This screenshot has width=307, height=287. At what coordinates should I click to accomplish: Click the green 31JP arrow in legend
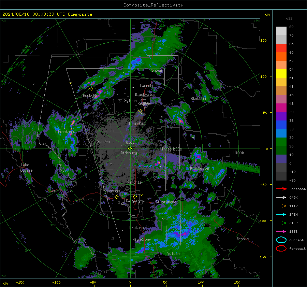(281, 223)
